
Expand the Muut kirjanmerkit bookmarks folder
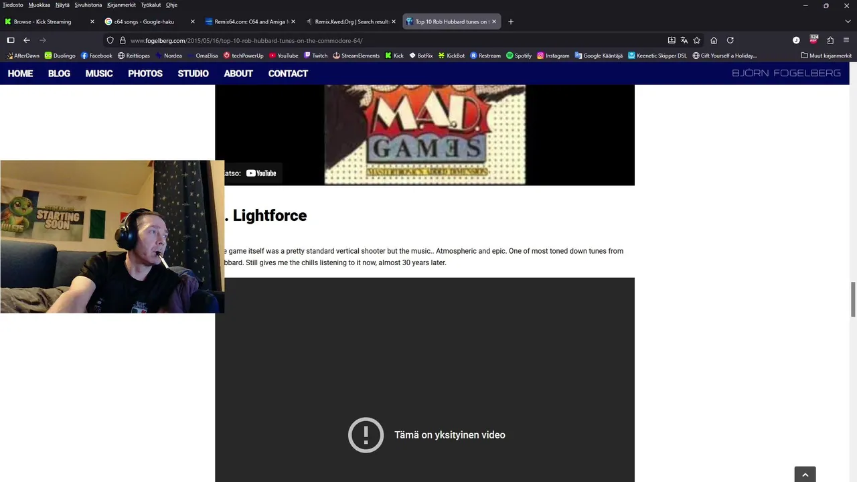[826, 56]
